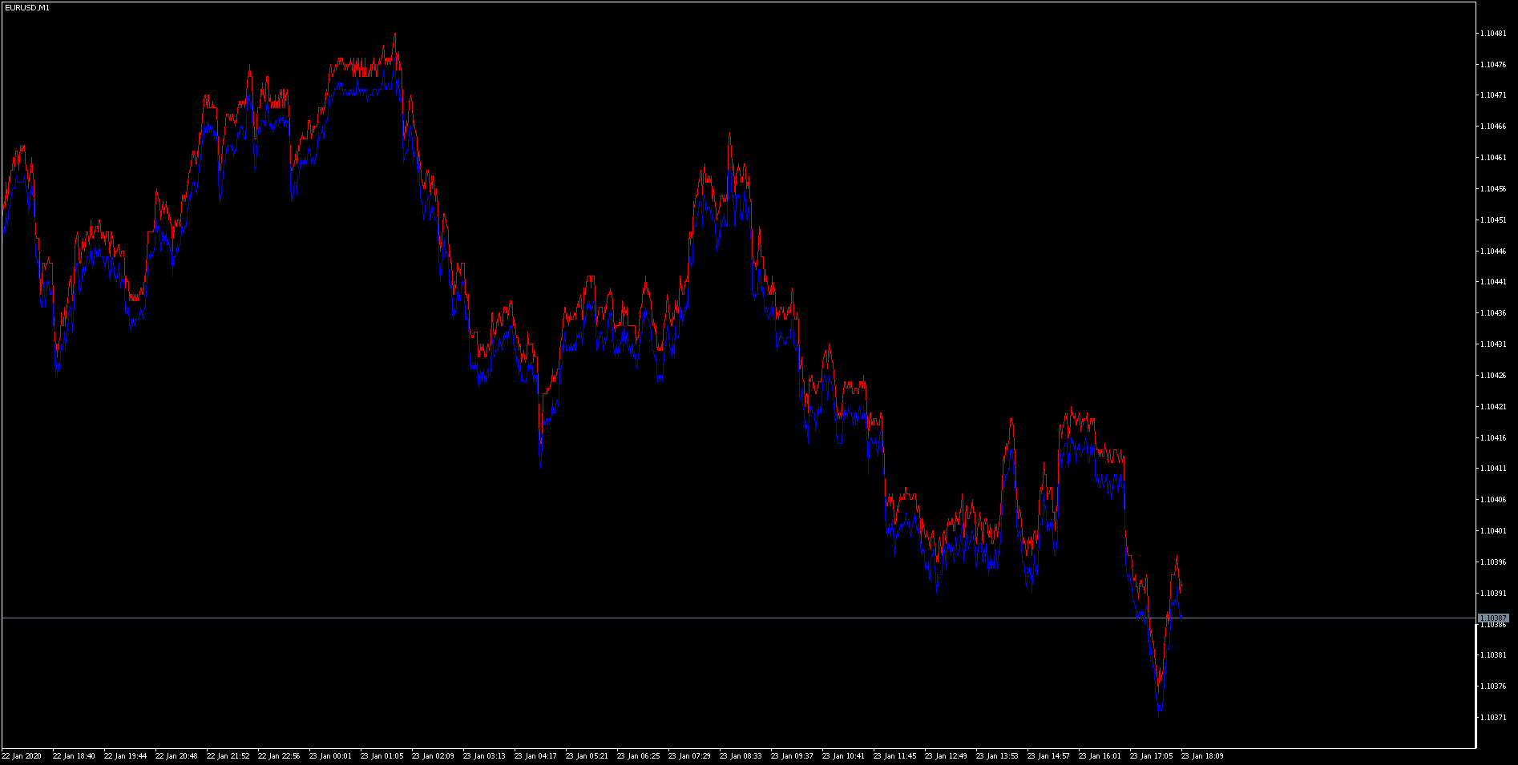Click the current bid price tag 1.10387
This screenshot has width=1518, height=765.
[1493, 618]
